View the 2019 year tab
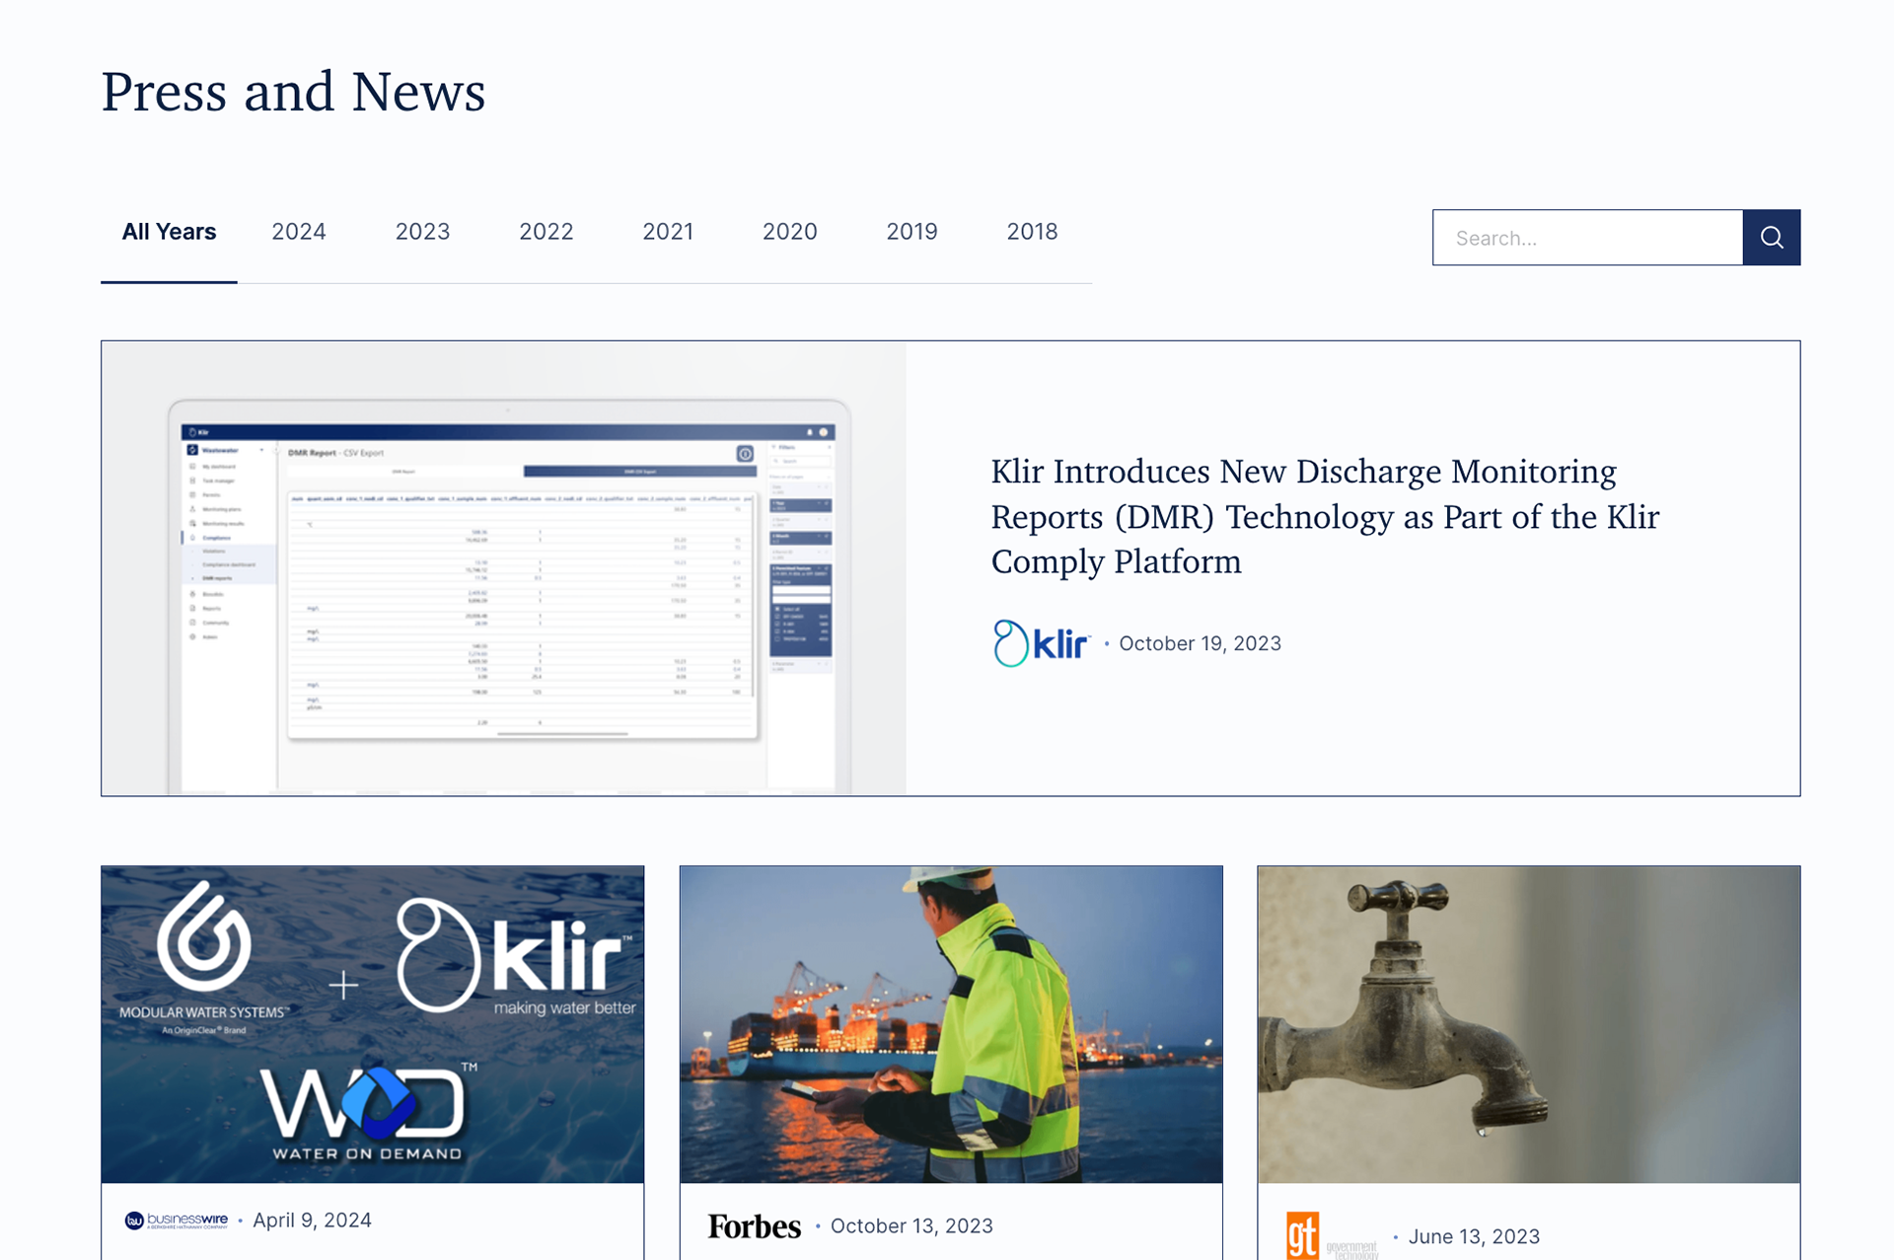Screen dimensions: 1894x1260 [911, 232]
